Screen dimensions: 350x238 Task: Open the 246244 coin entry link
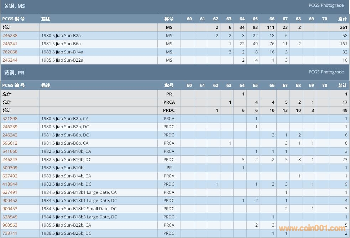(x=10, y=60)
